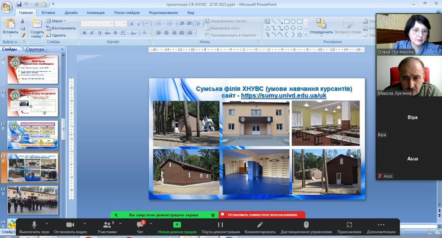The height and width of the screenshot is (238, 442).
Task: Open the Анимация ribbon tab
Action: point(95,13)
